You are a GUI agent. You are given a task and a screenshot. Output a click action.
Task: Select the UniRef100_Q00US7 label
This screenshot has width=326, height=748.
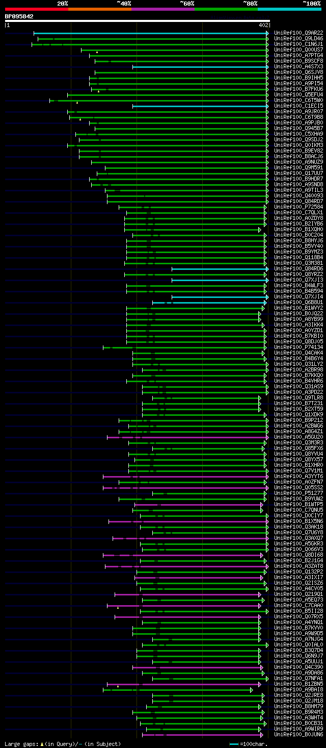tap(298, 49)
